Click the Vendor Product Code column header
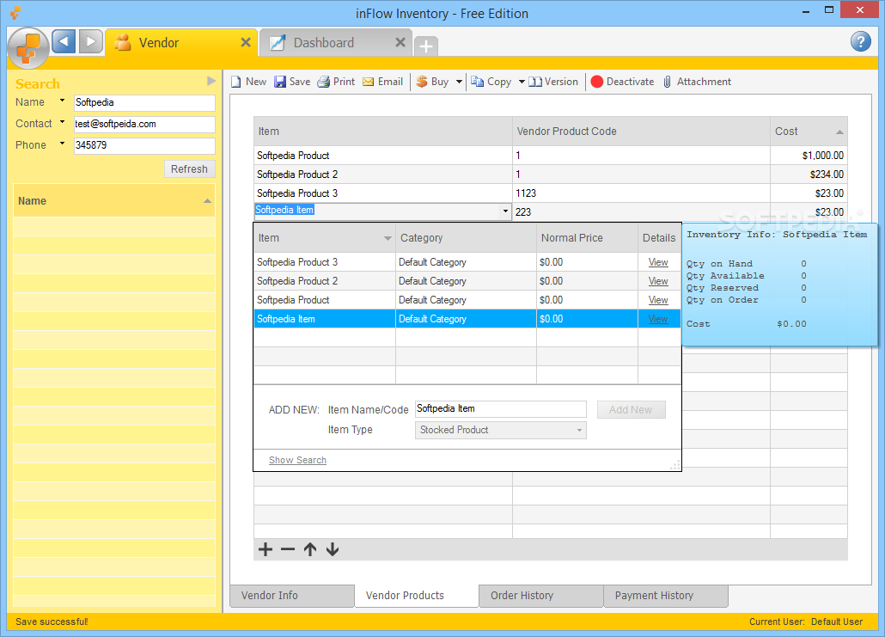Image resolution: width=885 pixels, height=637 pixels. [641, 132]
